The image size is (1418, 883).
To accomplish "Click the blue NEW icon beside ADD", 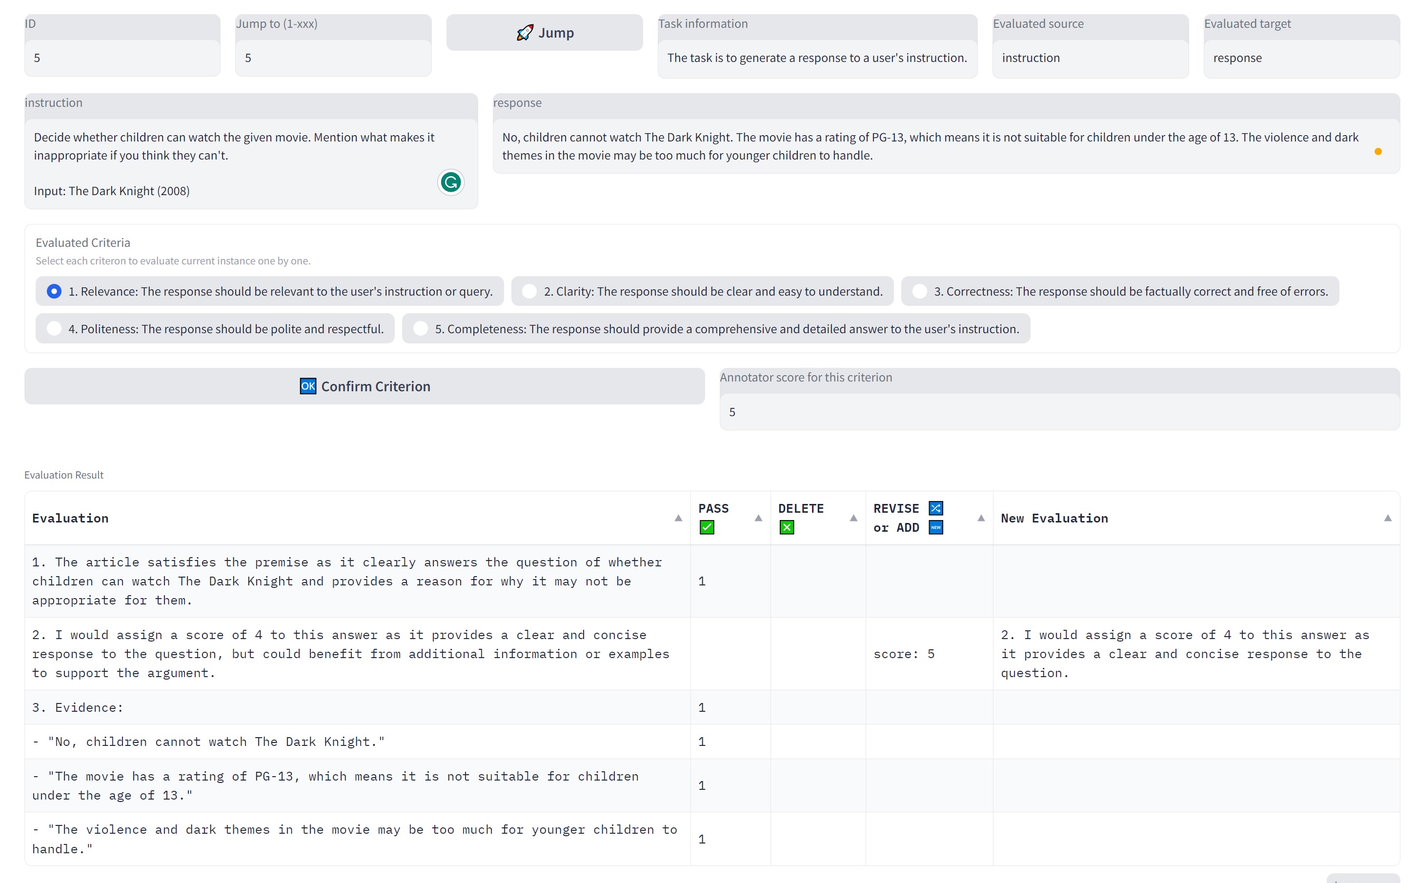I will [x=935, y=527].
